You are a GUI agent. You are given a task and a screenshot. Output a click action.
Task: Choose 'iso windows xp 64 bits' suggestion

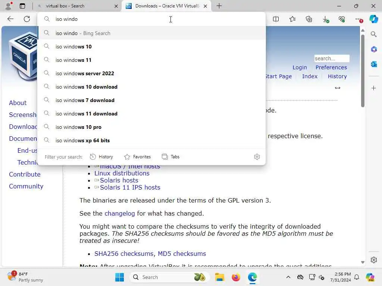coord(151,140)
